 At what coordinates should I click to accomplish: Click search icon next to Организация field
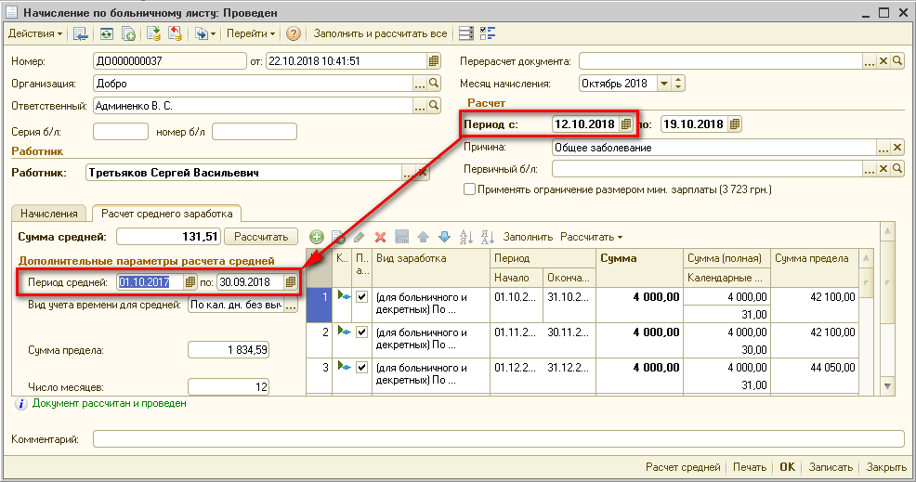coord(433,84)
